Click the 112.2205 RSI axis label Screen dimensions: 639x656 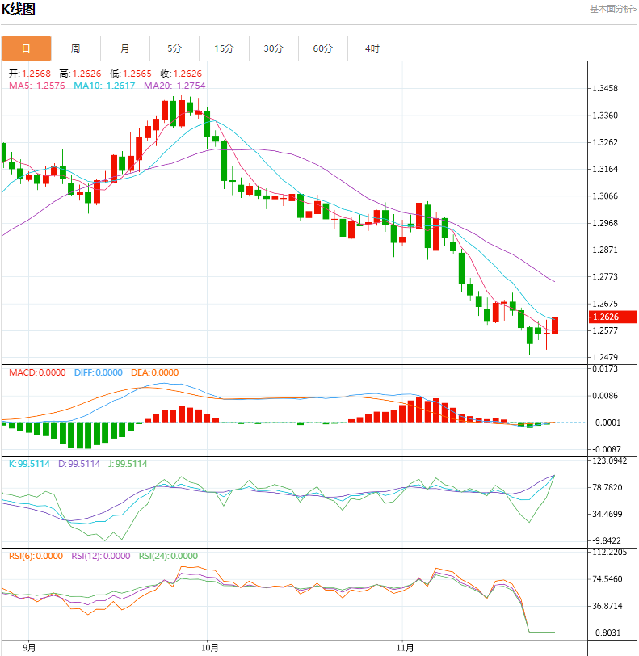point(610,553)
